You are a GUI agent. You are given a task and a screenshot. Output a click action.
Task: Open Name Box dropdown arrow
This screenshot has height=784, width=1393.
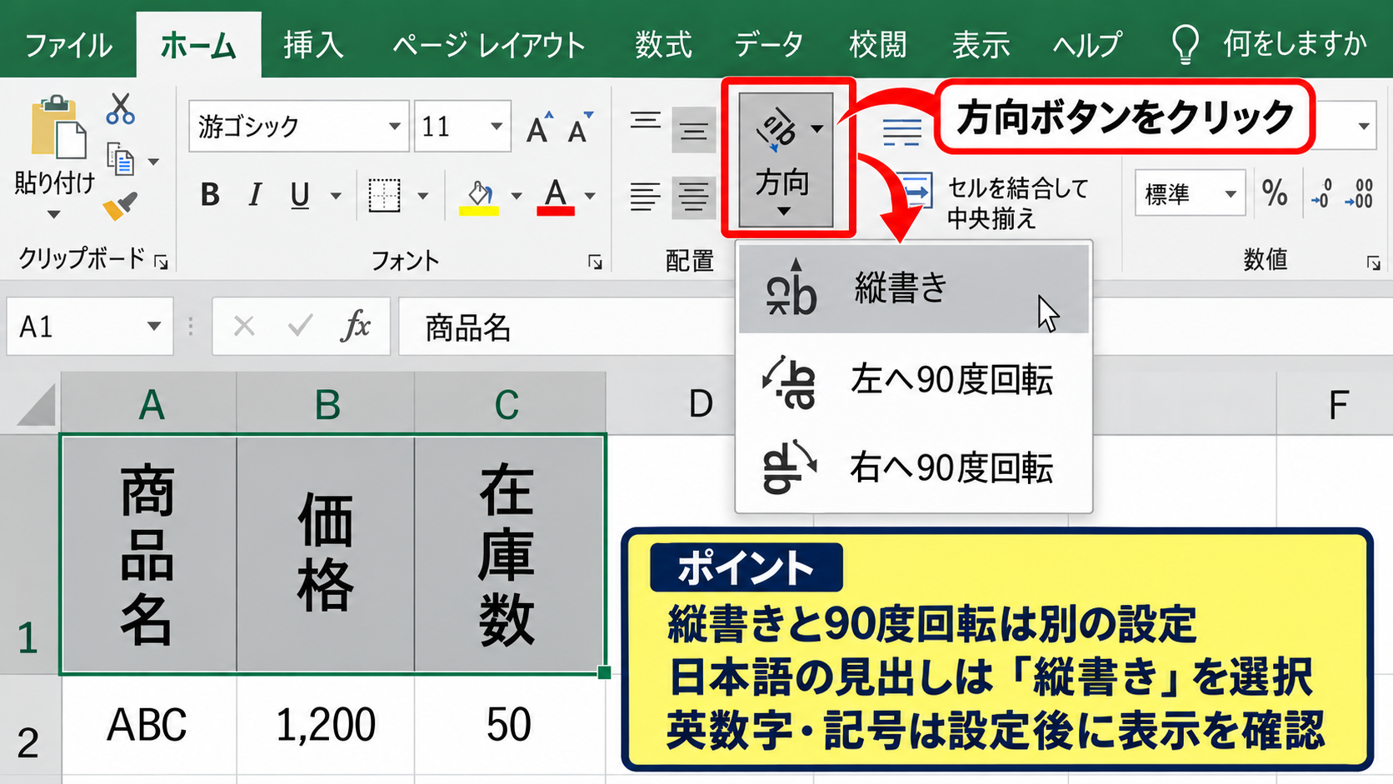pyautogui.click(x=154, y=326)
